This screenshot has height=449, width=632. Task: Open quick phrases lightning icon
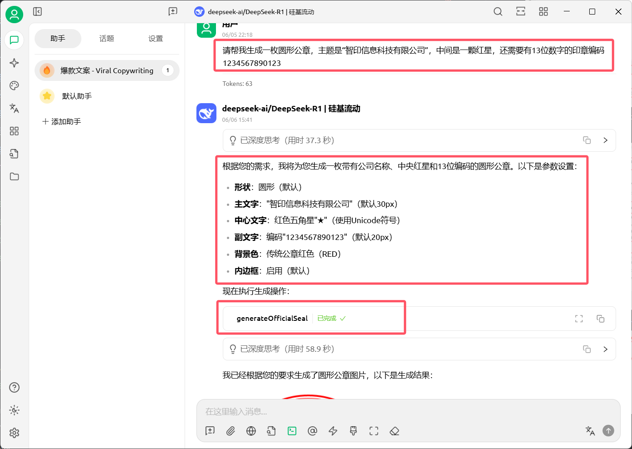tap(333, 431)
